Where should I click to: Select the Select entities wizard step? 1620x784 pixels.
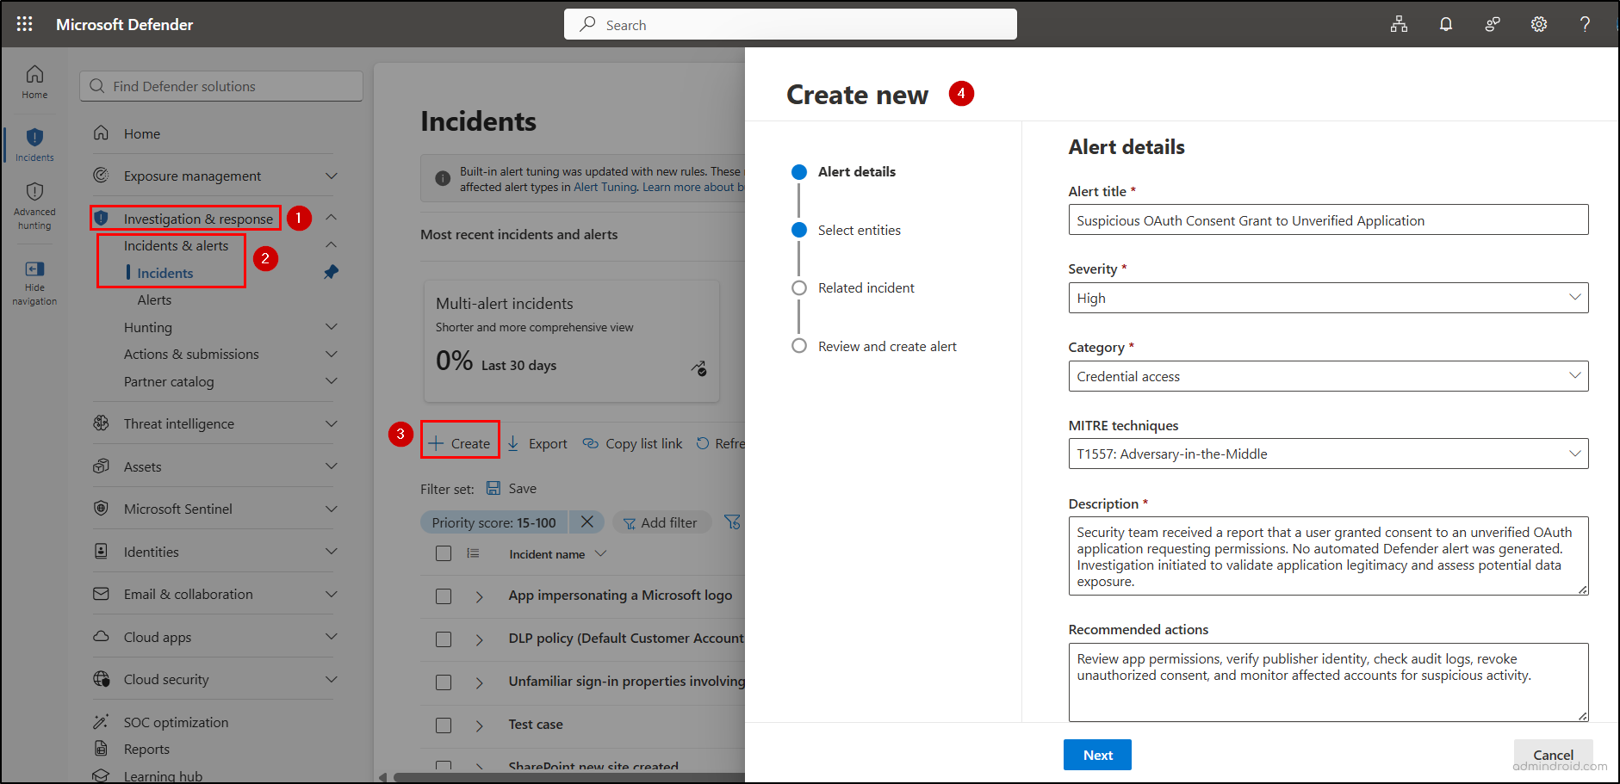click(x=859, y=230)
